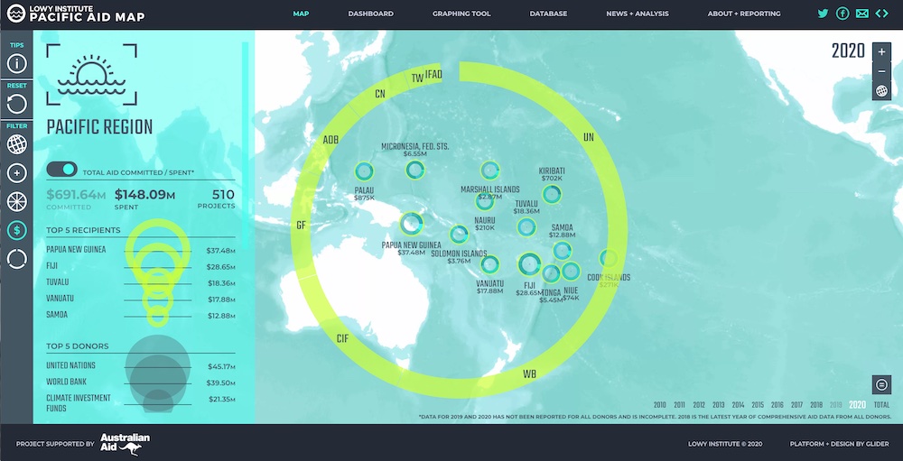Open the embed code icon
903x461 pixels.
click(x=881, y=14)
